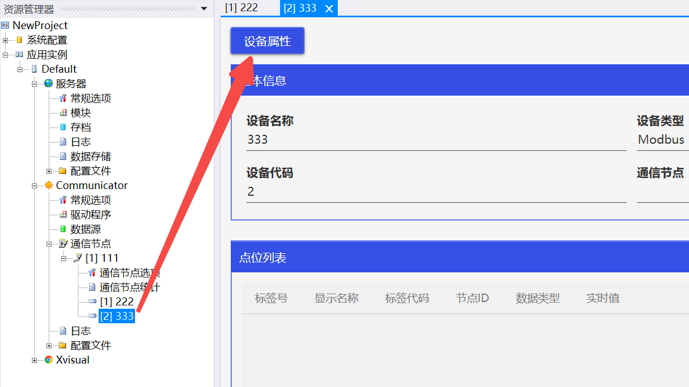Viewport: 689px width, 387px height.
Task: Click the 服务器 配置文件 folder icon
Action: [63, 171]
